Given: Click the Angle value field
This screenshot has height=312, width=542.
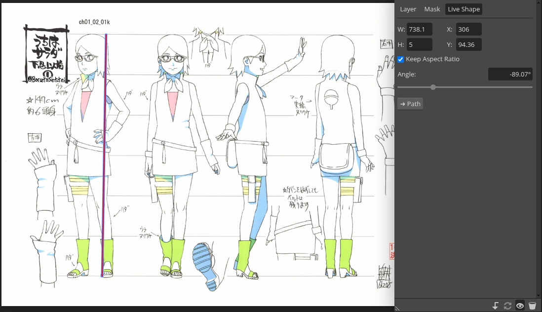Looking at the screenshot, I should click(x=510, y=74).
